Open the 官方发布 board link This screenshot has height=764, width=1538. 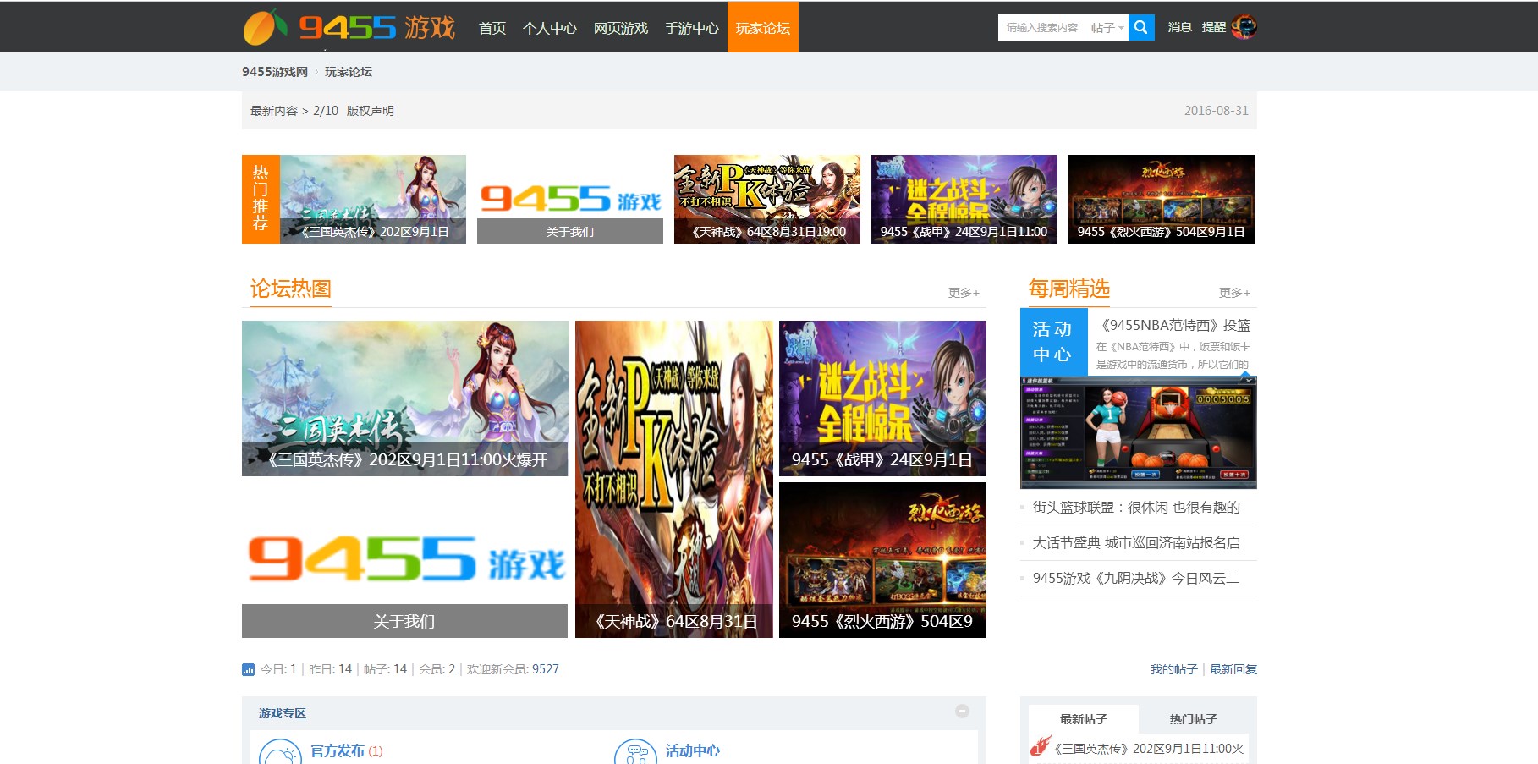click(x=338, y=750)
